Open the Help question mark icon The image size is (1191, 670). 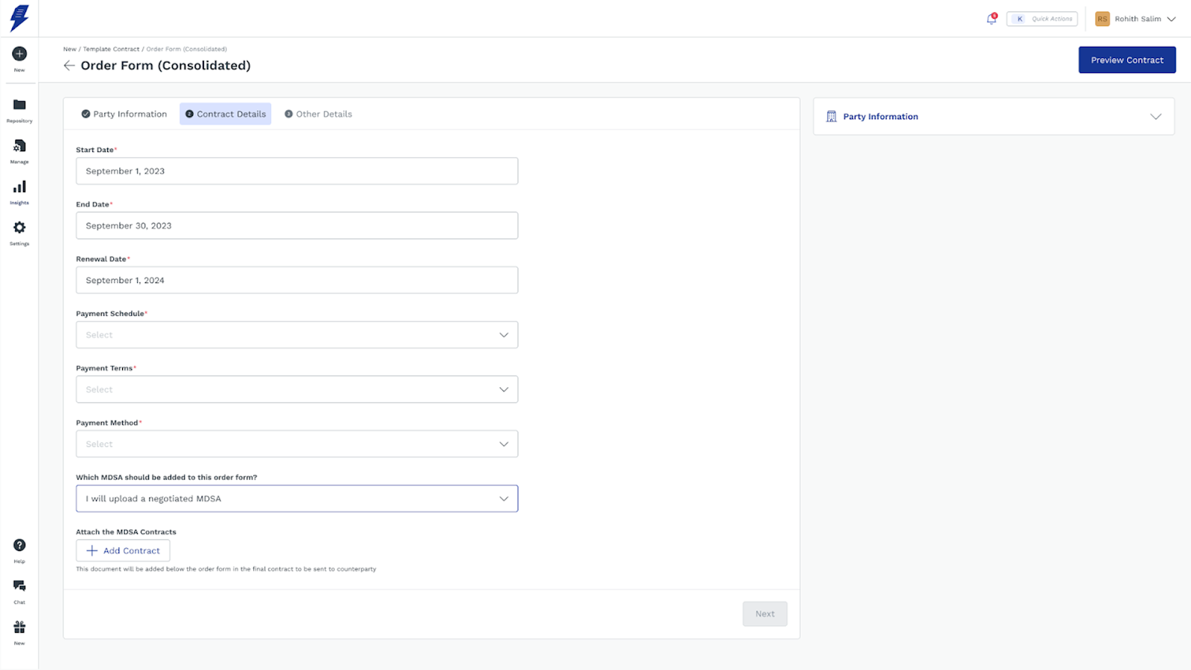click(x=19, y=546)
